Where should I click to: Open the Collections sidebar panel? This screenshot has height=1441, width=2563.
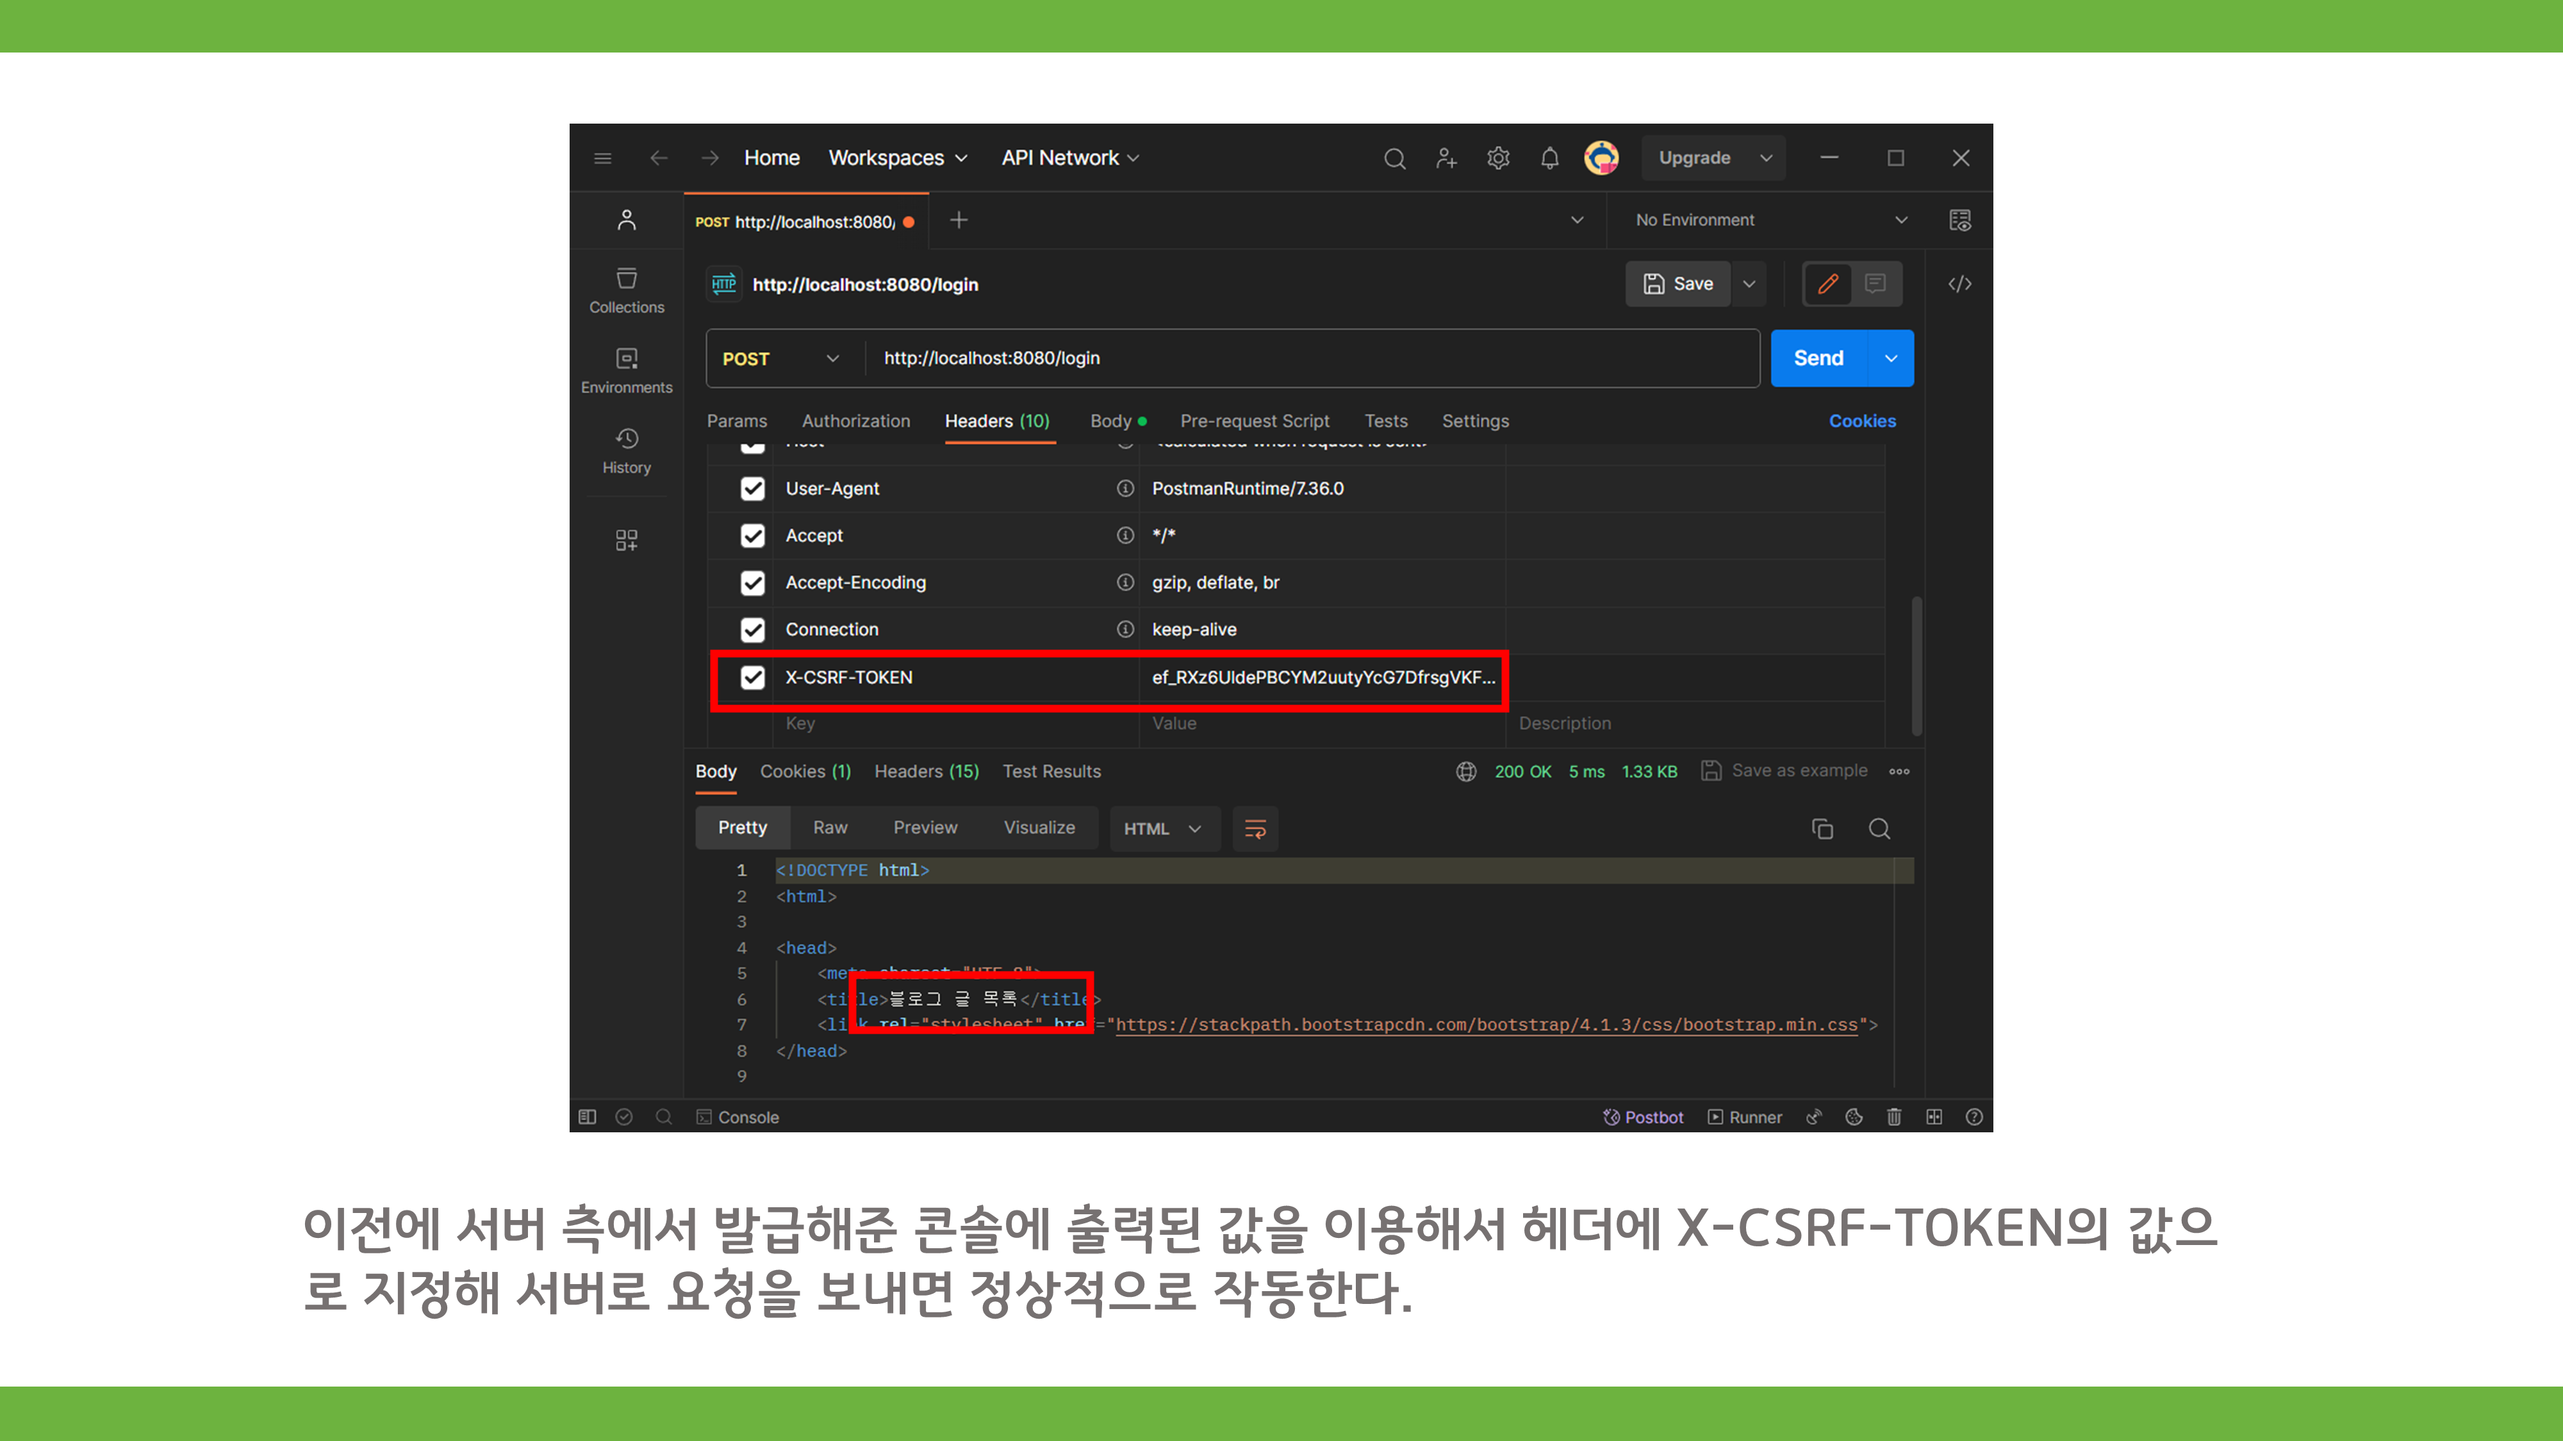tap(626, 289)
